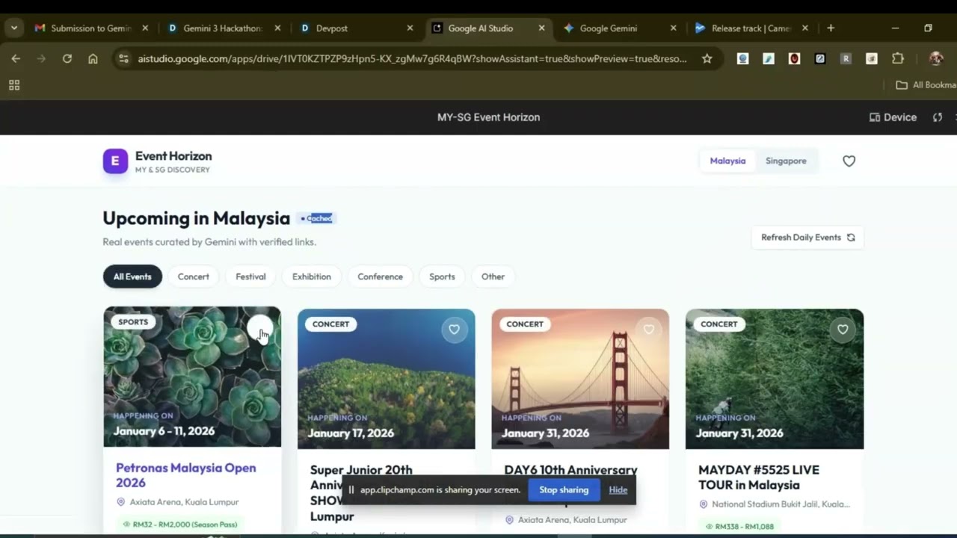Viewport: 957px width, 538px height.
Task: Favorite the Super Junior 20th Anniversary card
Action: click(x=454, y=330)
